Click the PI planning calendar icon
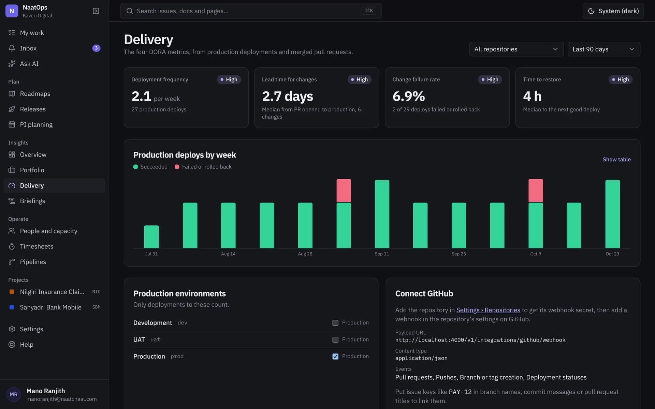Viewport: 655px width, 409px height. 12,124
